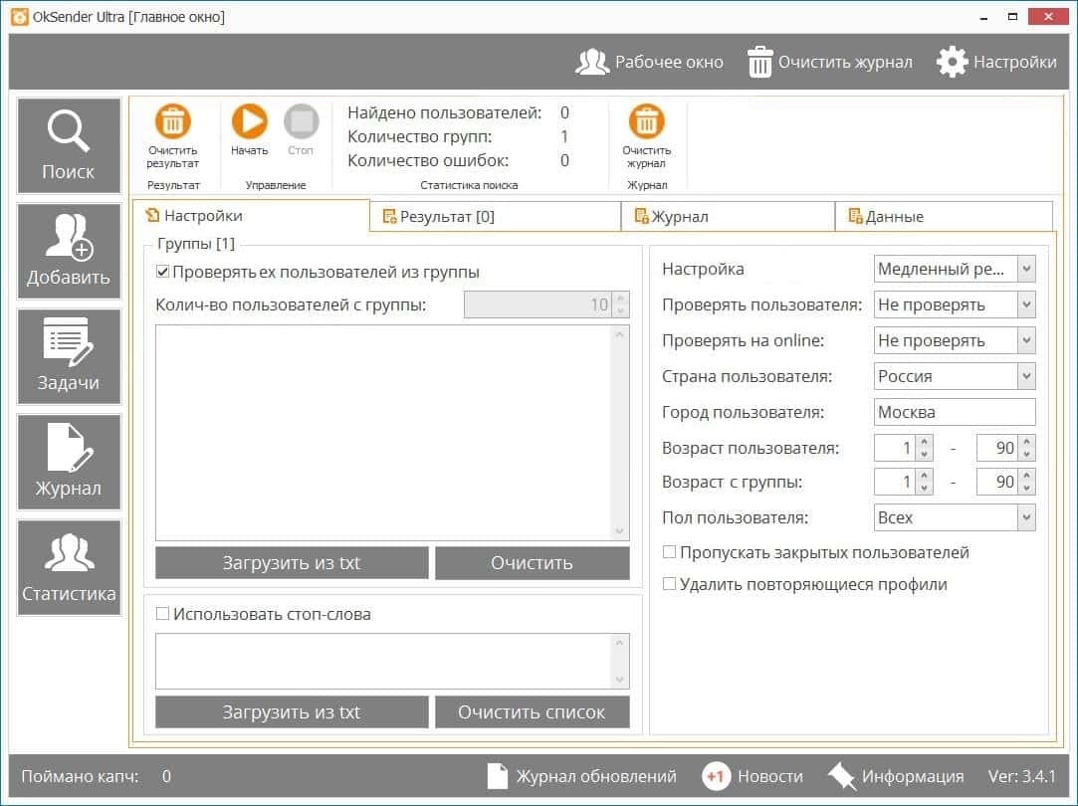
Task: Click Загрузить из txt under the groups list
Action: click(x=292, y=563)
